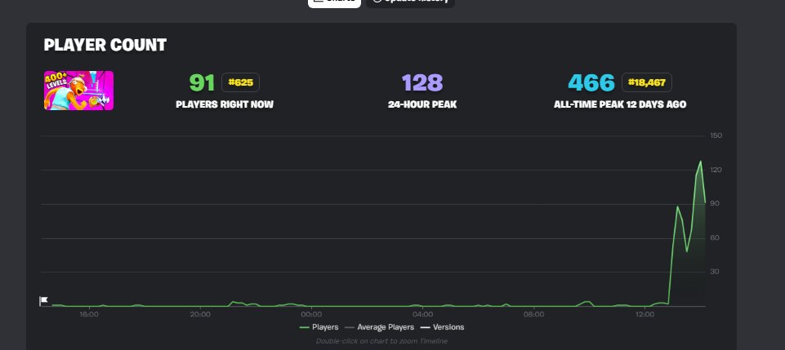
Task: Open the 400+ Levels map thumbnail
Action: [78, 91]
